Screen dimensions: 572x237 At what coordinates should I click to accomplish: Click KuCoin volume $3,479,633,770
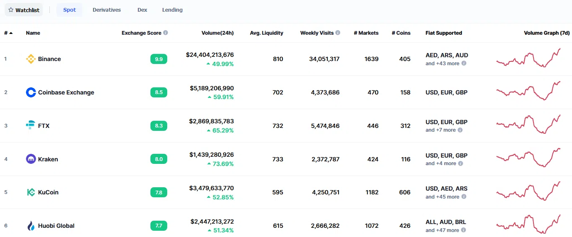coord(212,188)
